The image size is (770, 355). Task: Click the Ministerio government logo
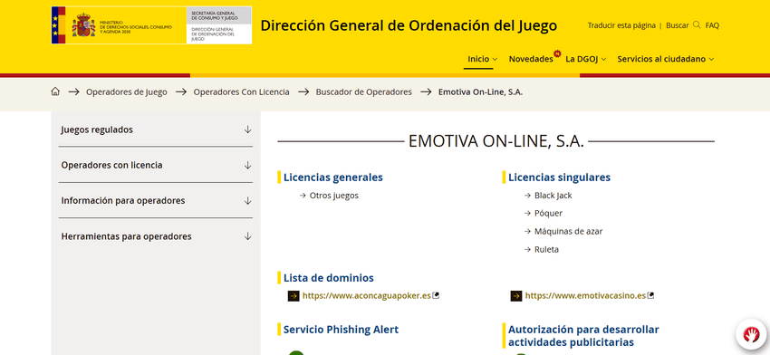tap(119, 25)
